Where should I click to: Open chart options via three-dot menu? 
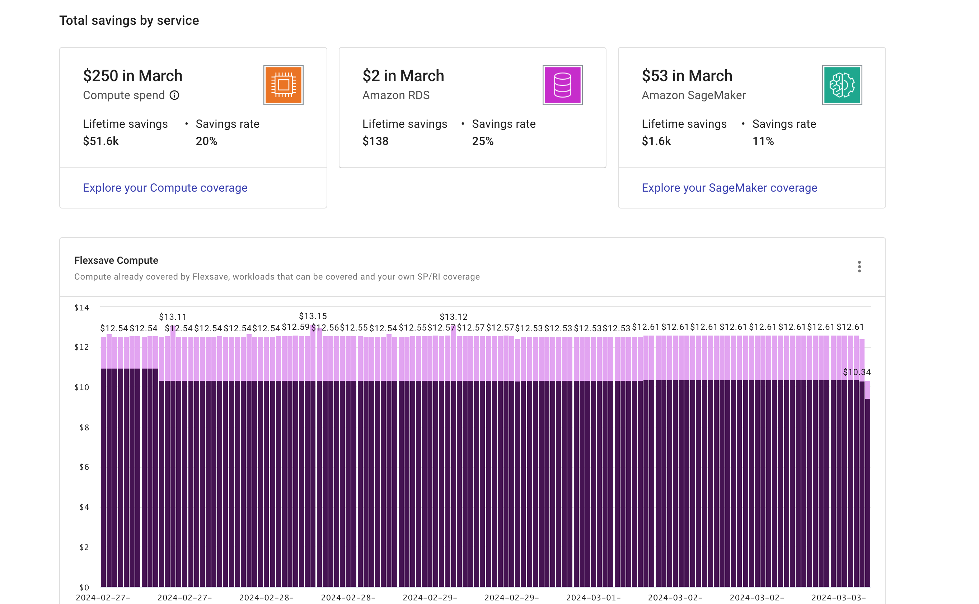(x=859, y=267)
